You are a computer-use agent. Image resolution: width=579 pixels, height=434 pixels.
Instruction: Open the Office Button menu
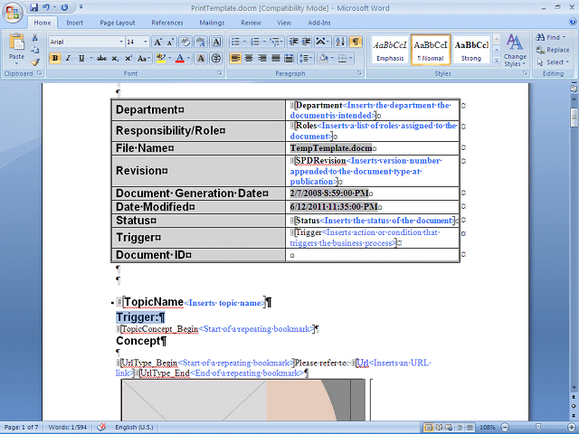pyautogui.click(x=12, y=13)
